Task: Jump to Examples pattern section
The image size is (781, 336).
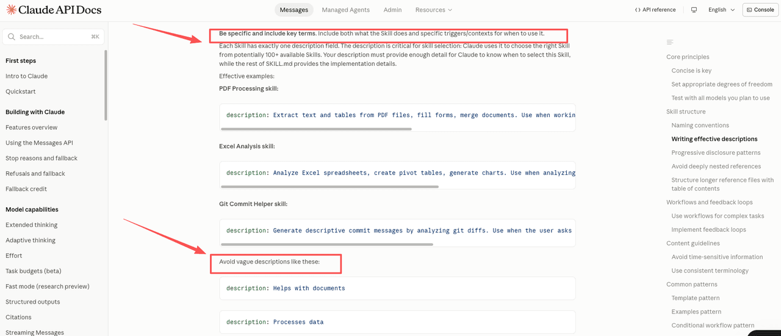Action: click(x=697, y=312)
